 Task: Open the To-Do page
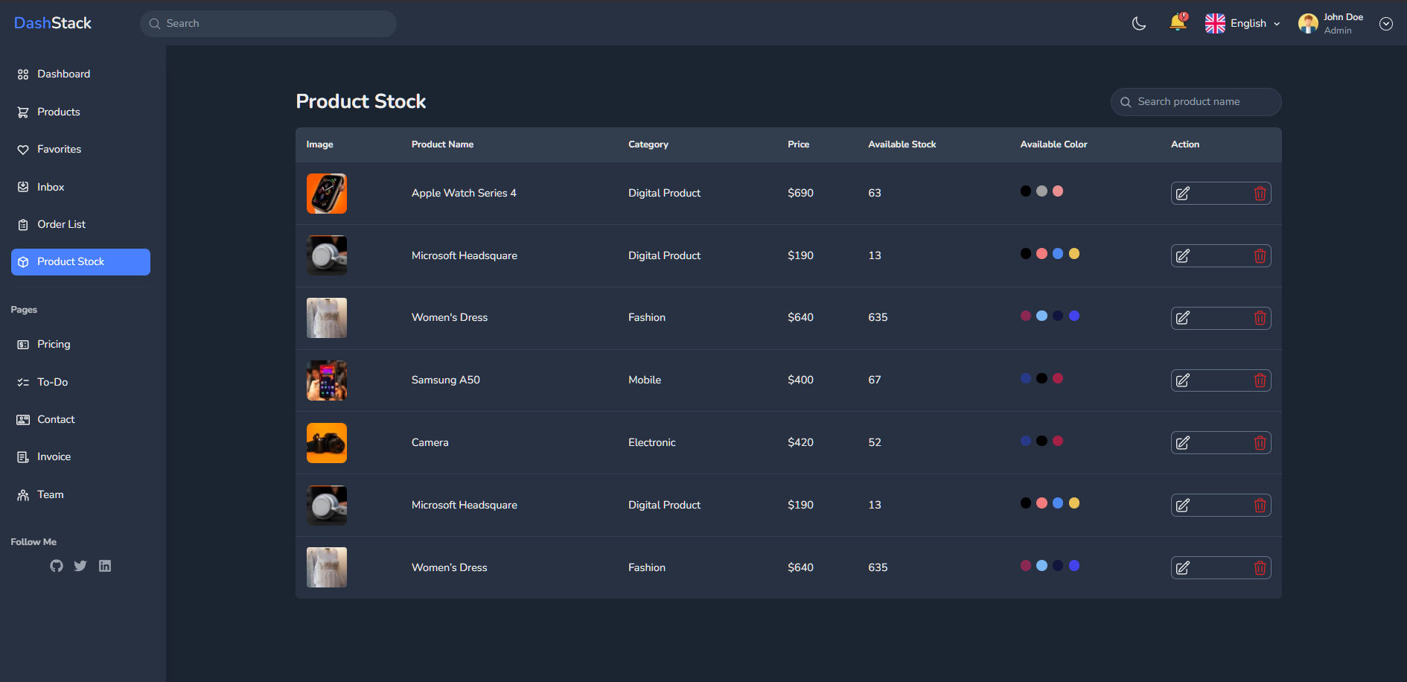tap(51, 382)
